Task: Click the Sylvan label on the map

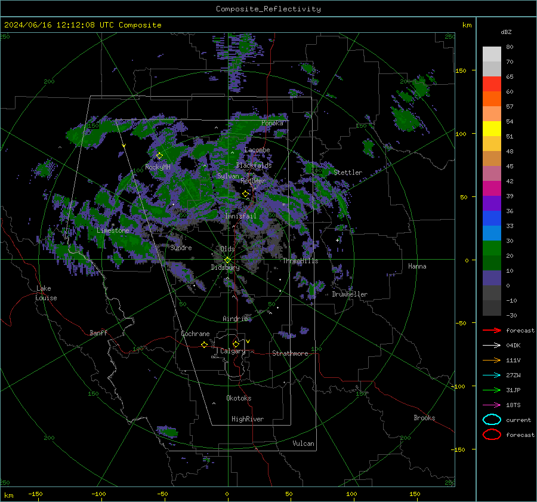Action: click(228, 176)
